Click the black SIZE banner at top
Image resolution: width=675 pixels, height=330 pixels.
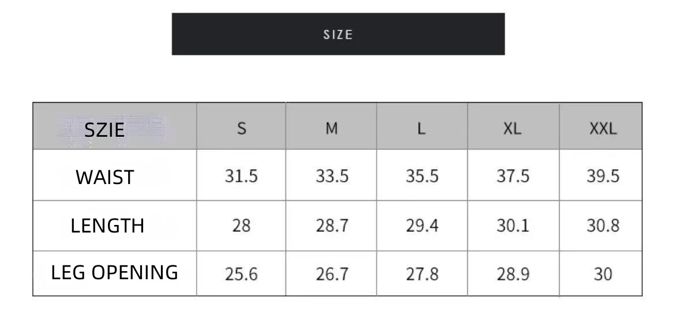coord(338,34)
